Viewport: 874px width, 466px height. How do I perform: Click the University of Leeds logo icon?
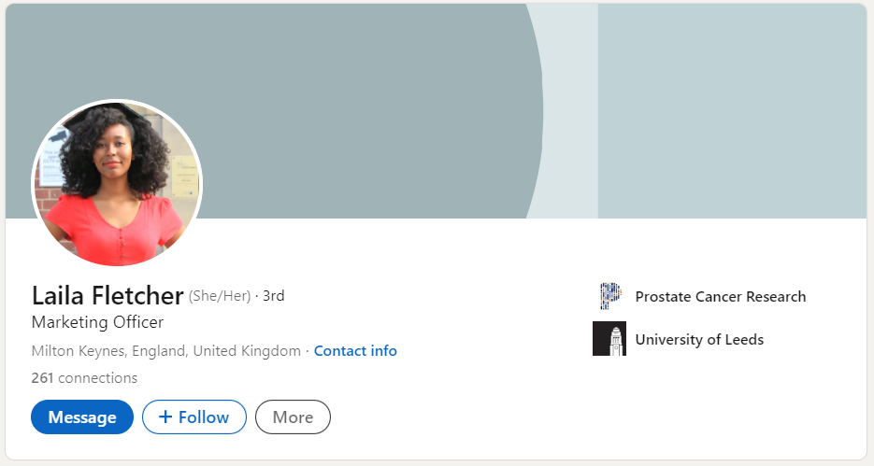(x=609, y=339)
